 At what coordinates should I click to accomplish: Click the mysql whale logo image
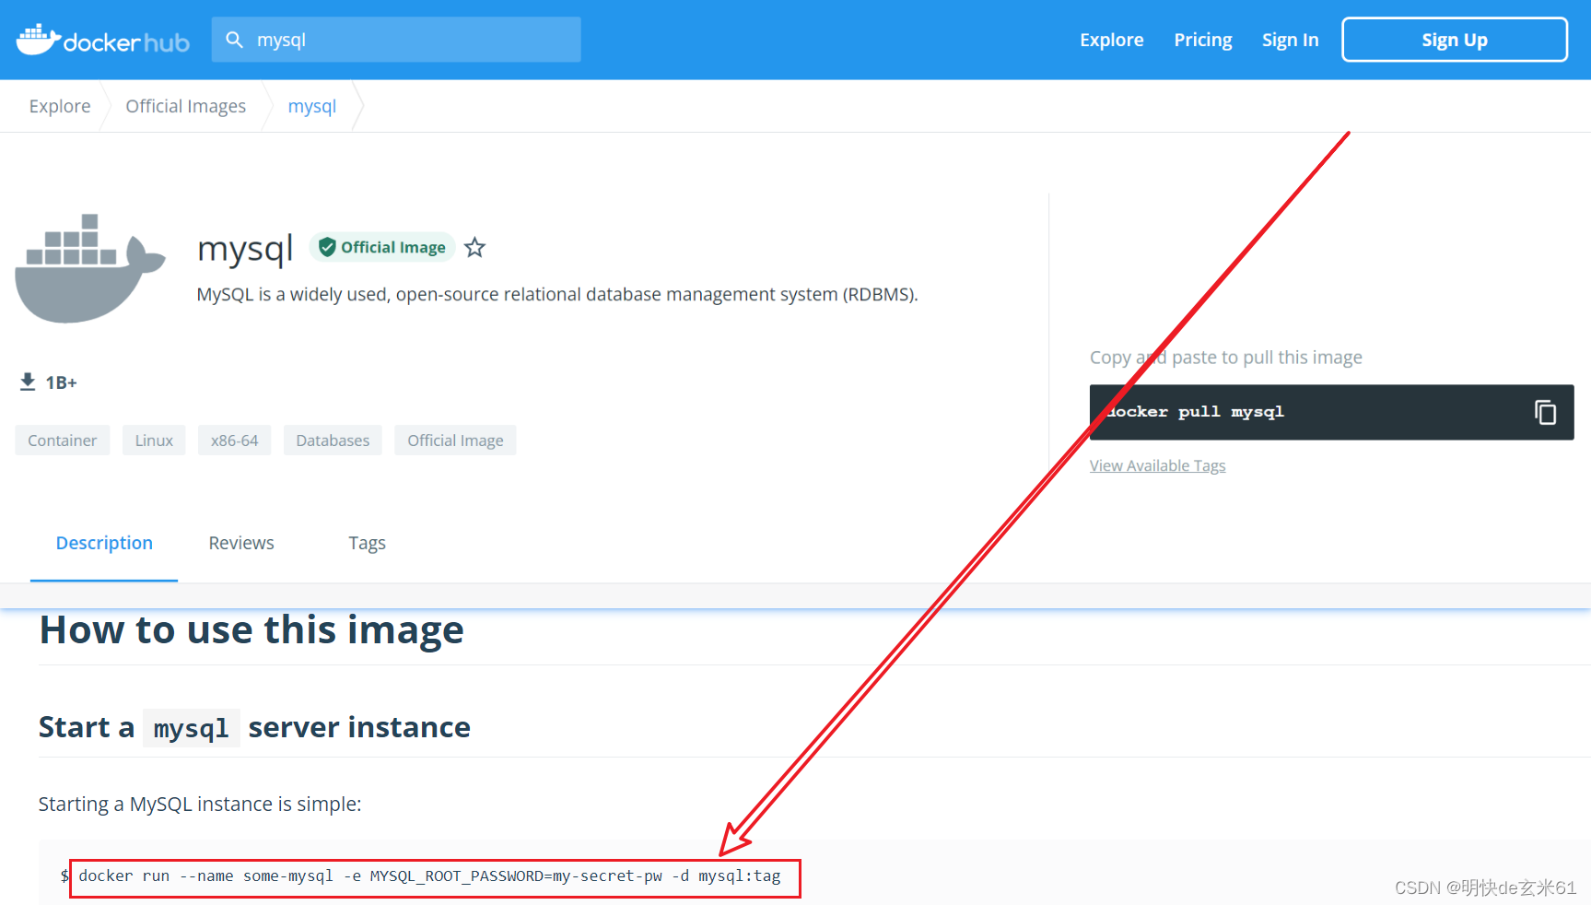pyautogui.click(x=90, y=268)
